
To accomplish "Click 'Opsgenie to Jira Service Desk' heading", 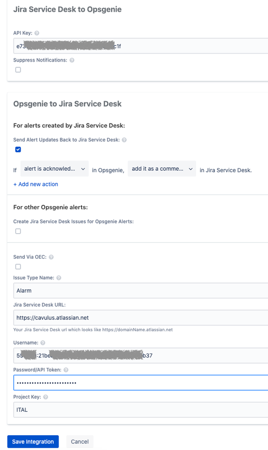I will pyautogui.click(x=67, y=104).
